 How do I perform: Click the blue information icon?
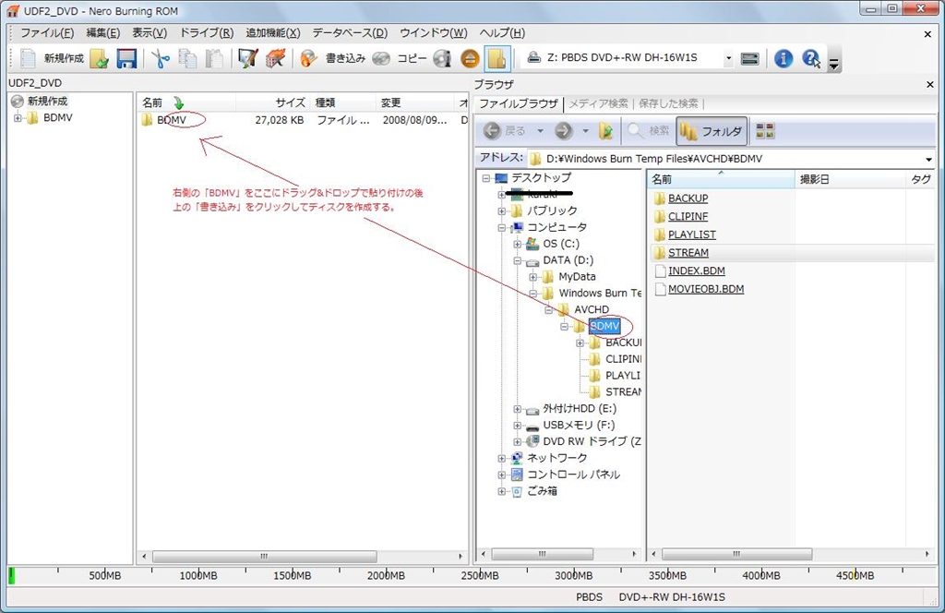click(x=784, y=58)
